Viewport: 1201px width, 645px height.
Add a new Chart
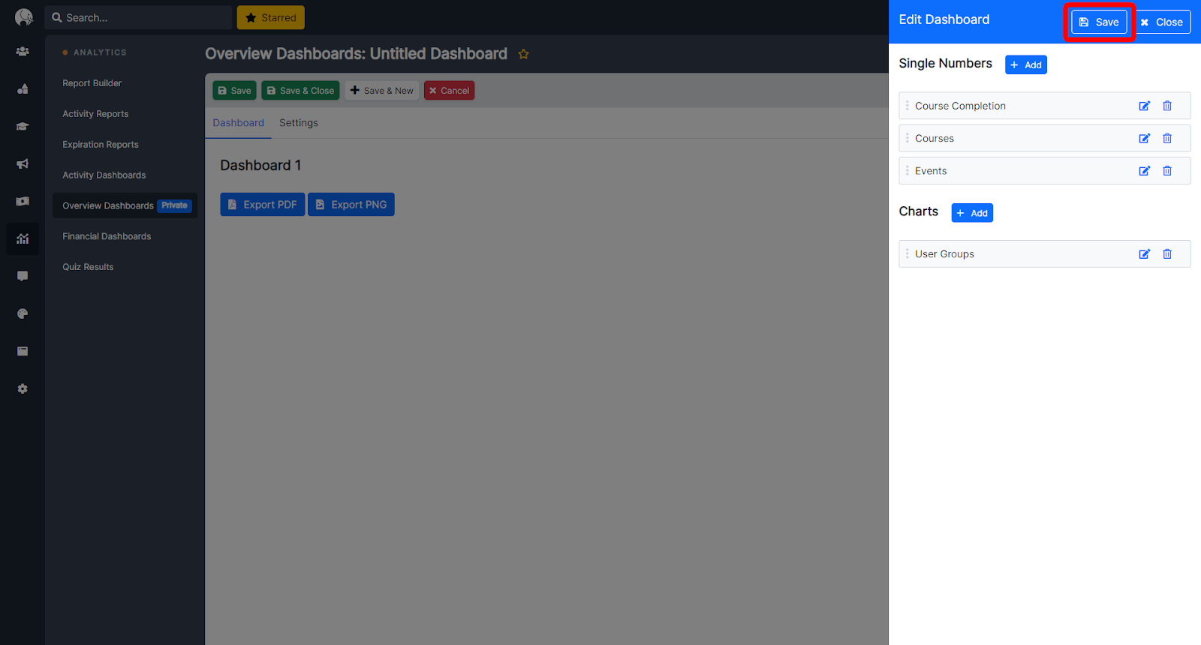pyautogui.click(x=972, y=213)
